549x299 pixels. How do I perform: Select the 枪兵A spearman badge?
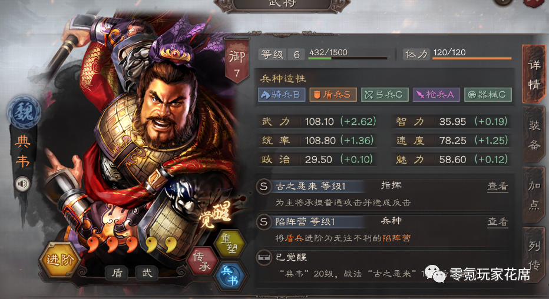tap(436, 95)
